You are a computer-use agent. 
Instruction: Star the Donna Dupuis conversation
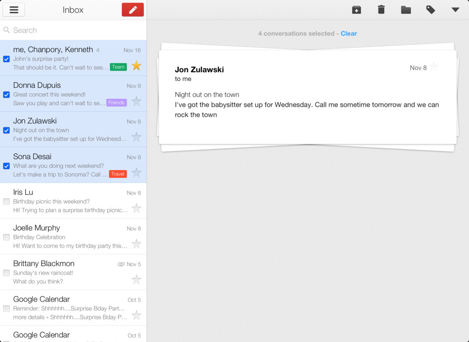(x=136, y=101)
